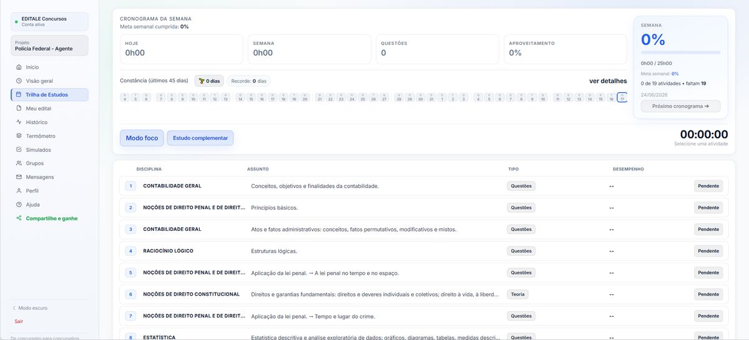Click the ASSUNTO column header
749x340 pixels.
(258, 169)
